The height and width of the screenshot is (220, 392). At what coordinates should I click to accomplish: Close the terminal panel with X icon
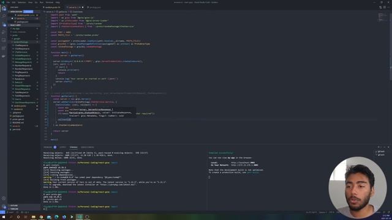[388, 147]
